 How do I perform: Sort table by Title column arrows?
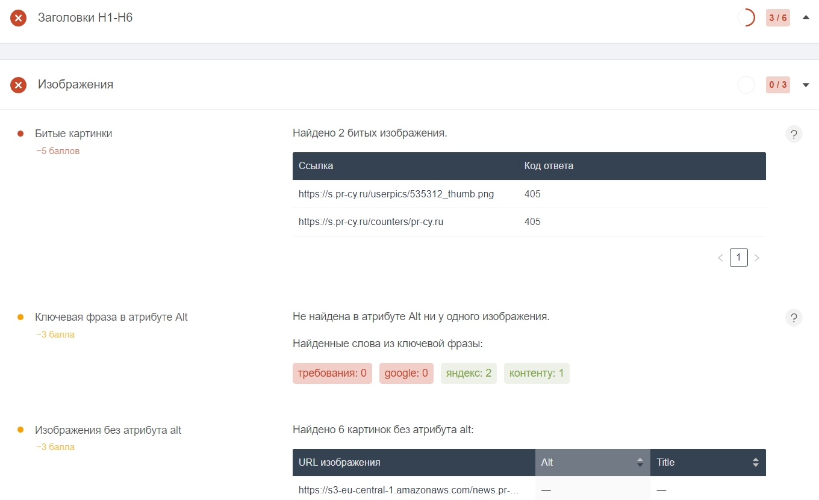pyautogui.click(x=755, y=463)
